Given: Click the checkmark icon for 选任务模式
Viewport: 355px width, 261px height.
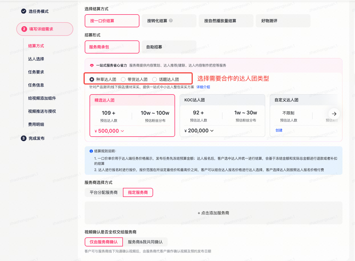Looking at the screenshot, I should pyautogui.click(x=23, y=11).
